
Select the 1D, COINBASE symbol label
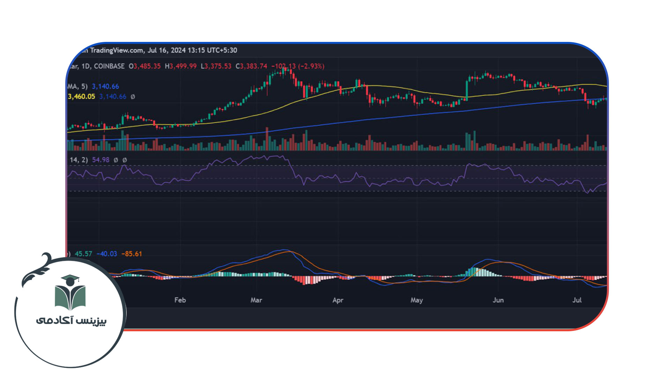point(103,66)
